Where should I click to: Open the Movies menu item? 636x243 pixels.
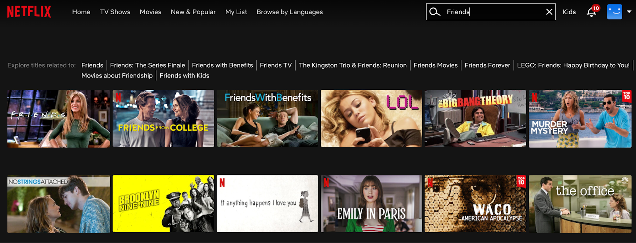(x=151, y=12)
